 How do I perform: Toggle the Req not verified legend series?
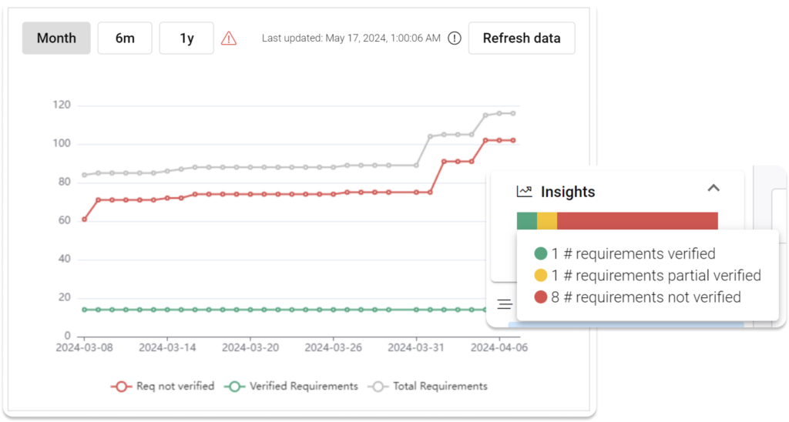[x=163, y=386]
